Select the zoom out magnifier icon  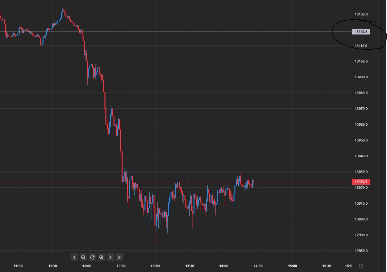point(84,257)
